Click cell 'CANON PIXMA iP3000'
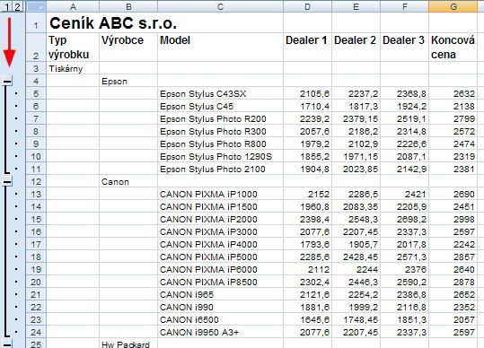484x348 pixels. 220,231
